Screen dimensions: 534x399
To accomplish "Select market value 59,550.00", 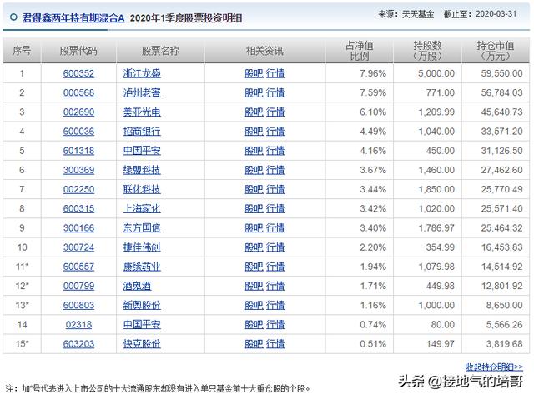I will pos(501,73).
